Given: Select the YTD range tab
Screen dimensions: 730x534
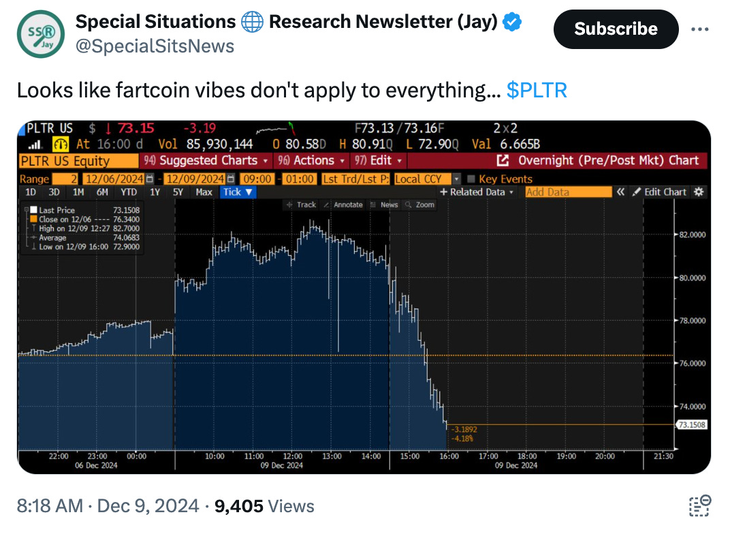Looking at the screenshot, I should 129,192.
